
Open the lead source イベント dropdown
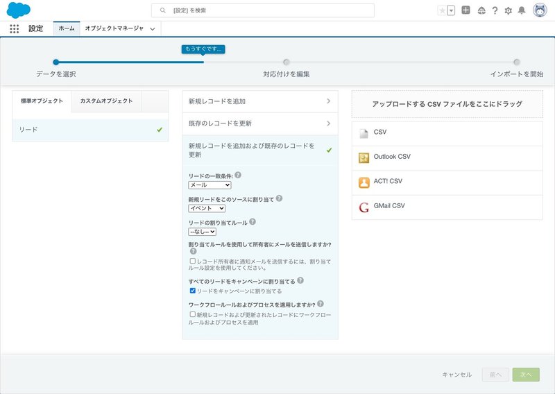[207, 208]
